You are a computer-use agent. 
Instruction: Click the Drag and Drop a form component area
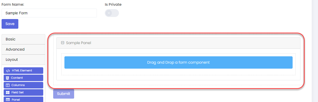(x=178, y=62)
